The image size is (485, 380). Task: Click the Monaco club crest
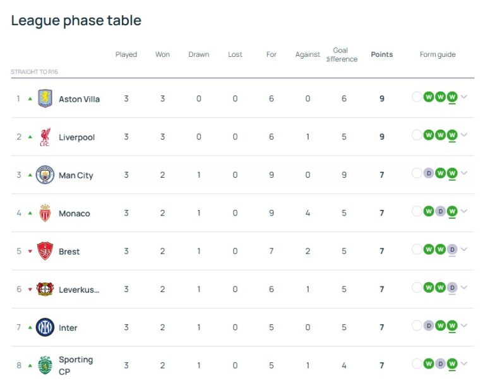click(45, 213)
